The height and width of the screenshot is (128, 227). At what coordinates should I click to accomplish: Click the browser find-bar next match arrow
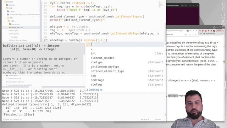[193, 34]
